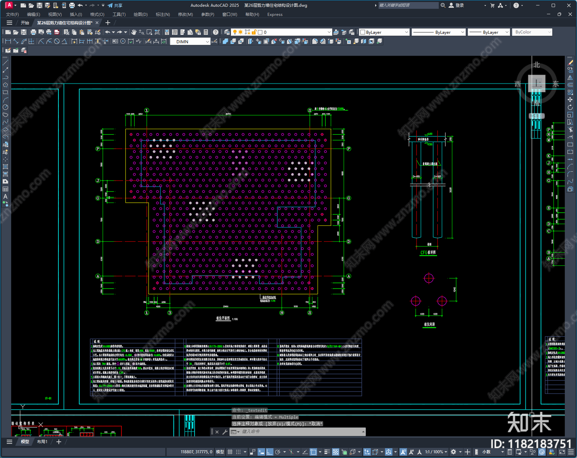Open the command line customize wrench
Screen dimensions: 577x458
225,432
